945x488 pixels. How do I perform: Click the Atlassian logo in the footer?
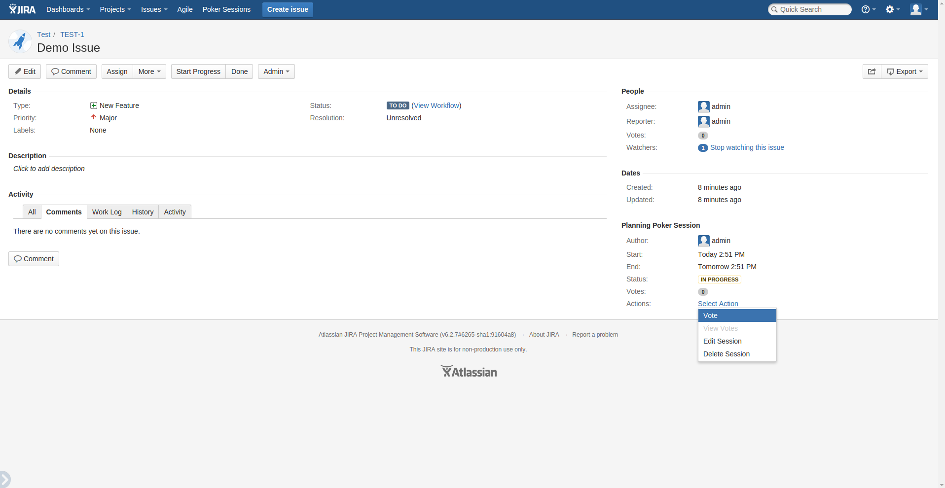[x=469, y=371]
